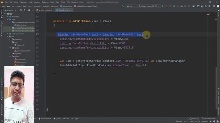220x123 pixels.
Task: Open the Navigate menu
Action: (23, 2)
